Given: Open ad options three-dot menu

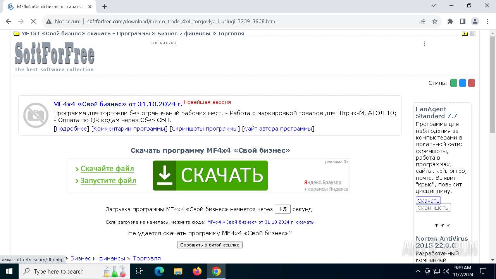Looking at the screenshot, I should pos(425,44).
